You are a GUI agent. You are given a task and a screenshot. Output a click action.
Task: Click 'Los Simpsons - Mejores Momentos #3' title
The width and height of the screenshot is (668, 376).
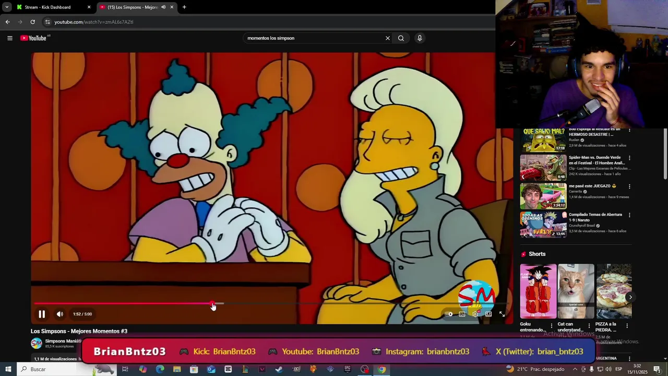pos(79,331)
